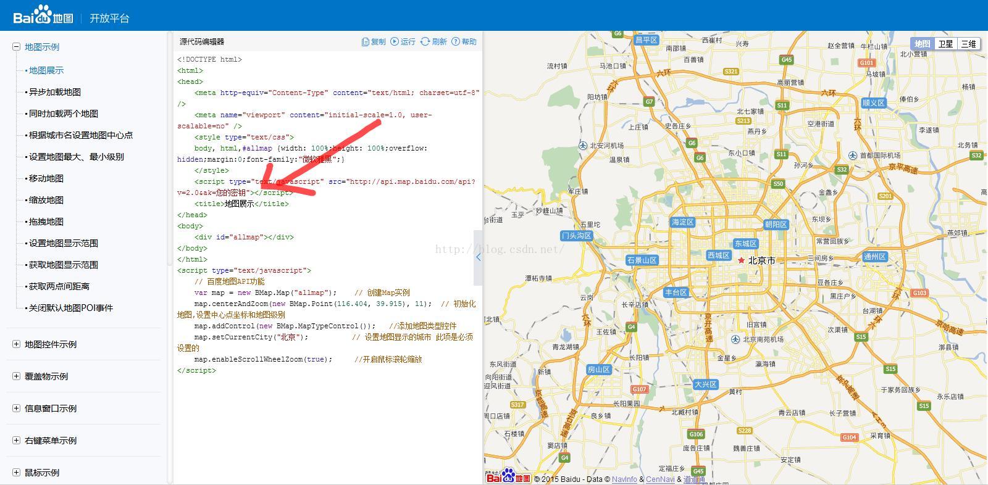The image size is (988, 485).
Task: Click the 昌平区 district label
Action: (647, 40)
